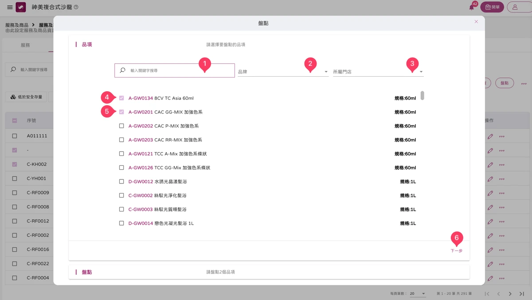
Task: Tick checkbox for C-GW0002 絲馭光淨化髮浴
Action: click(121, 195)
